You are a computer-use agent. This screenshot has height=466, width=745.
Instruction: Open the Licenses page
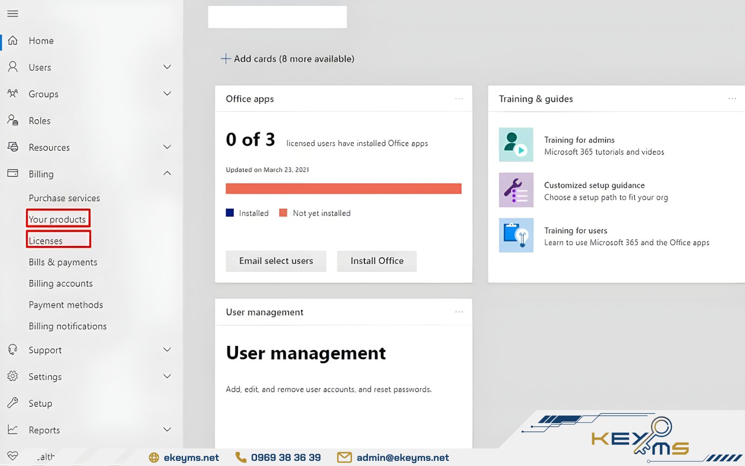coord(45,240)
